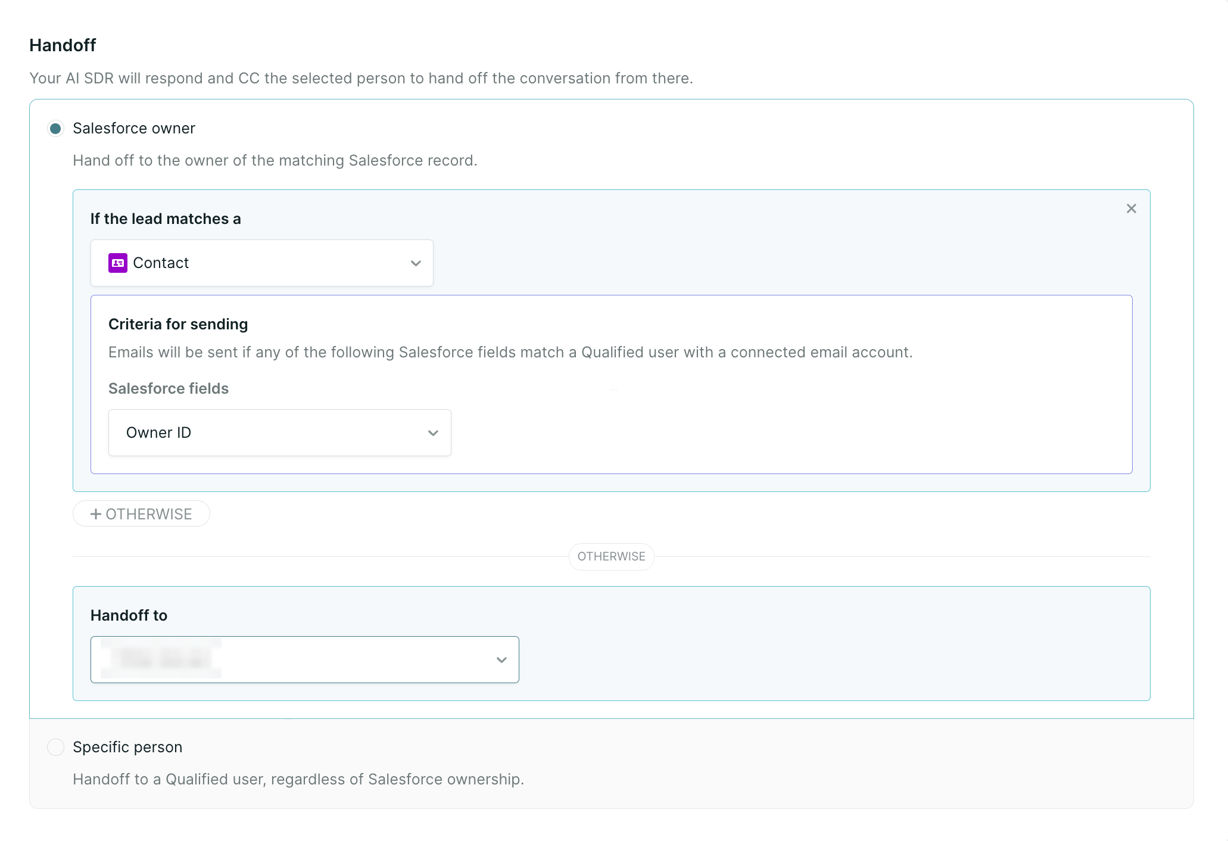Select the Specific person radio button
The height and width of the screenshot is (841, 1228).
click(55, 747)
